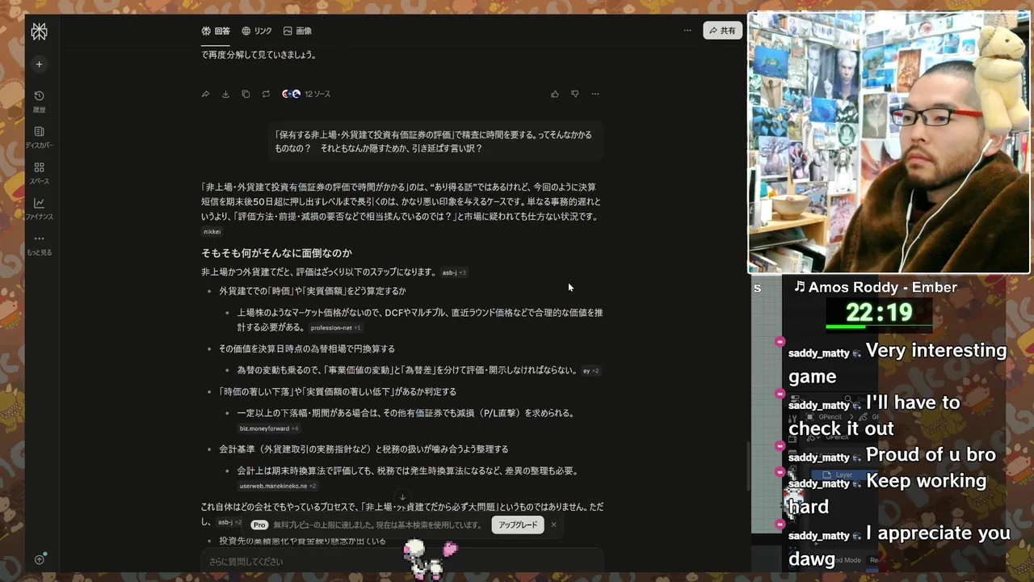The height and width of the screenshot is (582, 1034).
Task: Click the upgrade arrow icon in sidebar bottom
Action: pyautogui.click(x=39, y=559)
